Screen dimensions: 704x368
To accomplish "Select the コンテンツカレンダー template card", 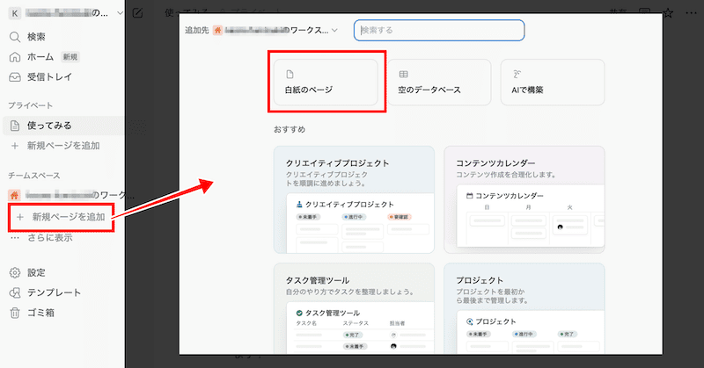I will pos(524,198).
